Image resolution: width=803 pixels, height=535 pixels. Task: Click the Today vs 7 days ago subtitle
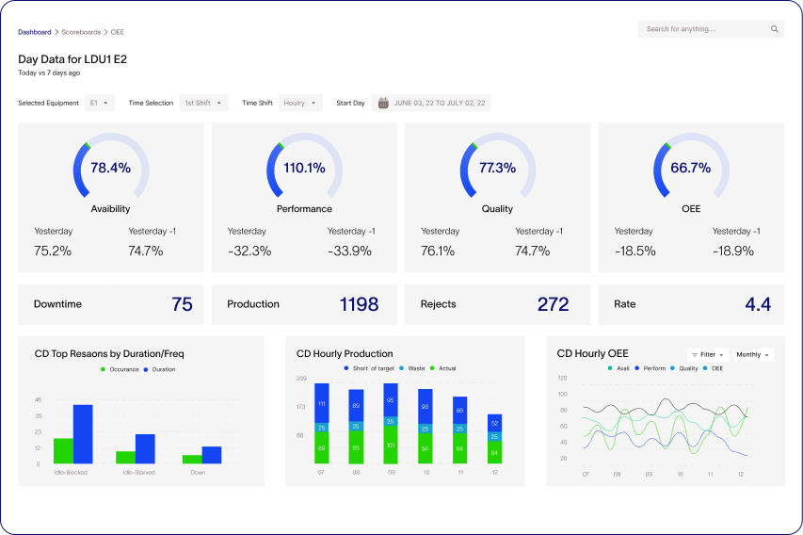point(49,73)
